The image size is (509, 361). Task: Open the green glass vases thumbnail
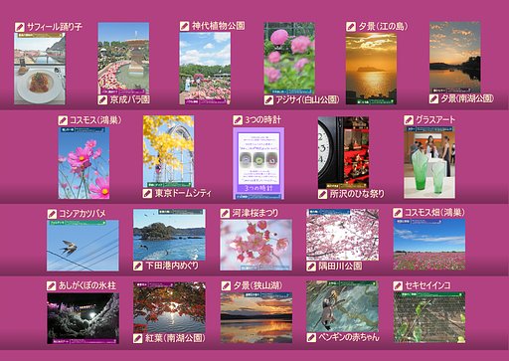point(429,162)
